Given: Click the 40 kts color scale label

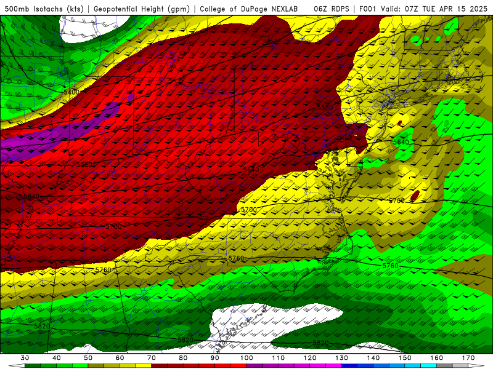Looking at the screenshot, I should point(57,358).
